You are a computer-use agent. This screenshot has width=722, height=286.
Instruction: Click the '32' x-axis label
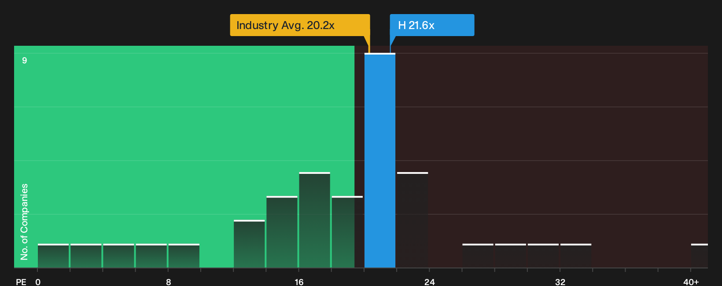pos(560,282)
